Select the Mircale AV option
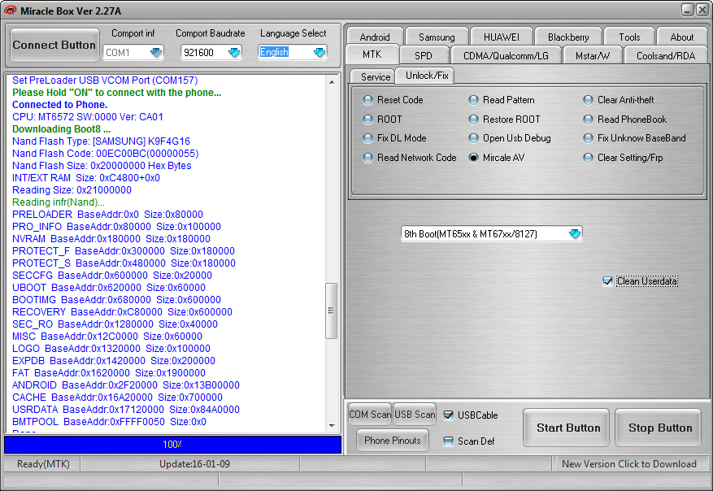713x491 pixels. tap(497, 158)
